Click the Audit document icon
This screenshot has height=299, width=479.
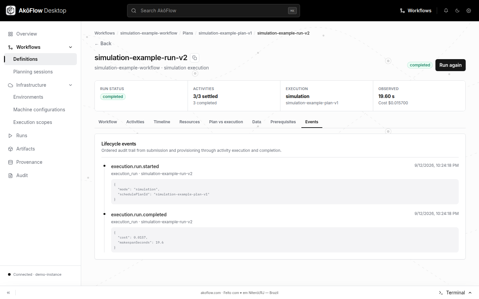10,175
